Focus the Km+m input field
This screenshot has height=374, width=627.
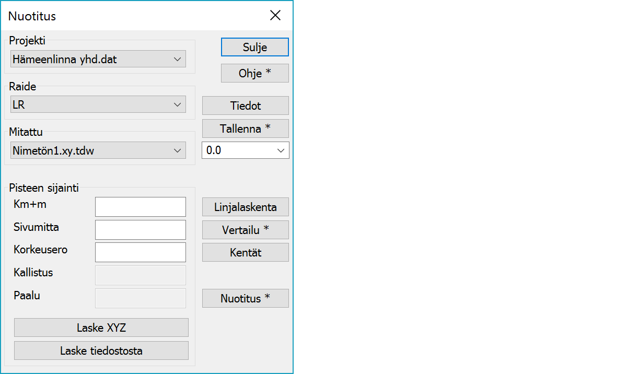[140, 206]
